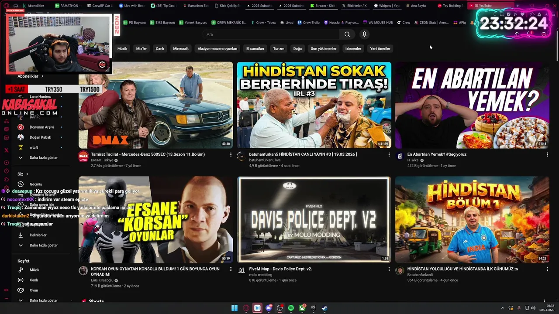Open Steam from taskbar
This screenshot has height=314, width=559.
click(x=324, y=308)
